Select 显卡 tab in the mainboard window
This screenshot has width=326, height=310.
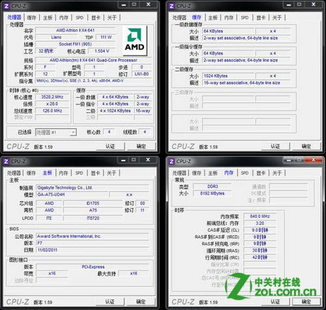(x=95, y=173)
